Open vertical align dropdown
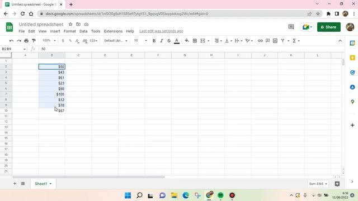 229,41
